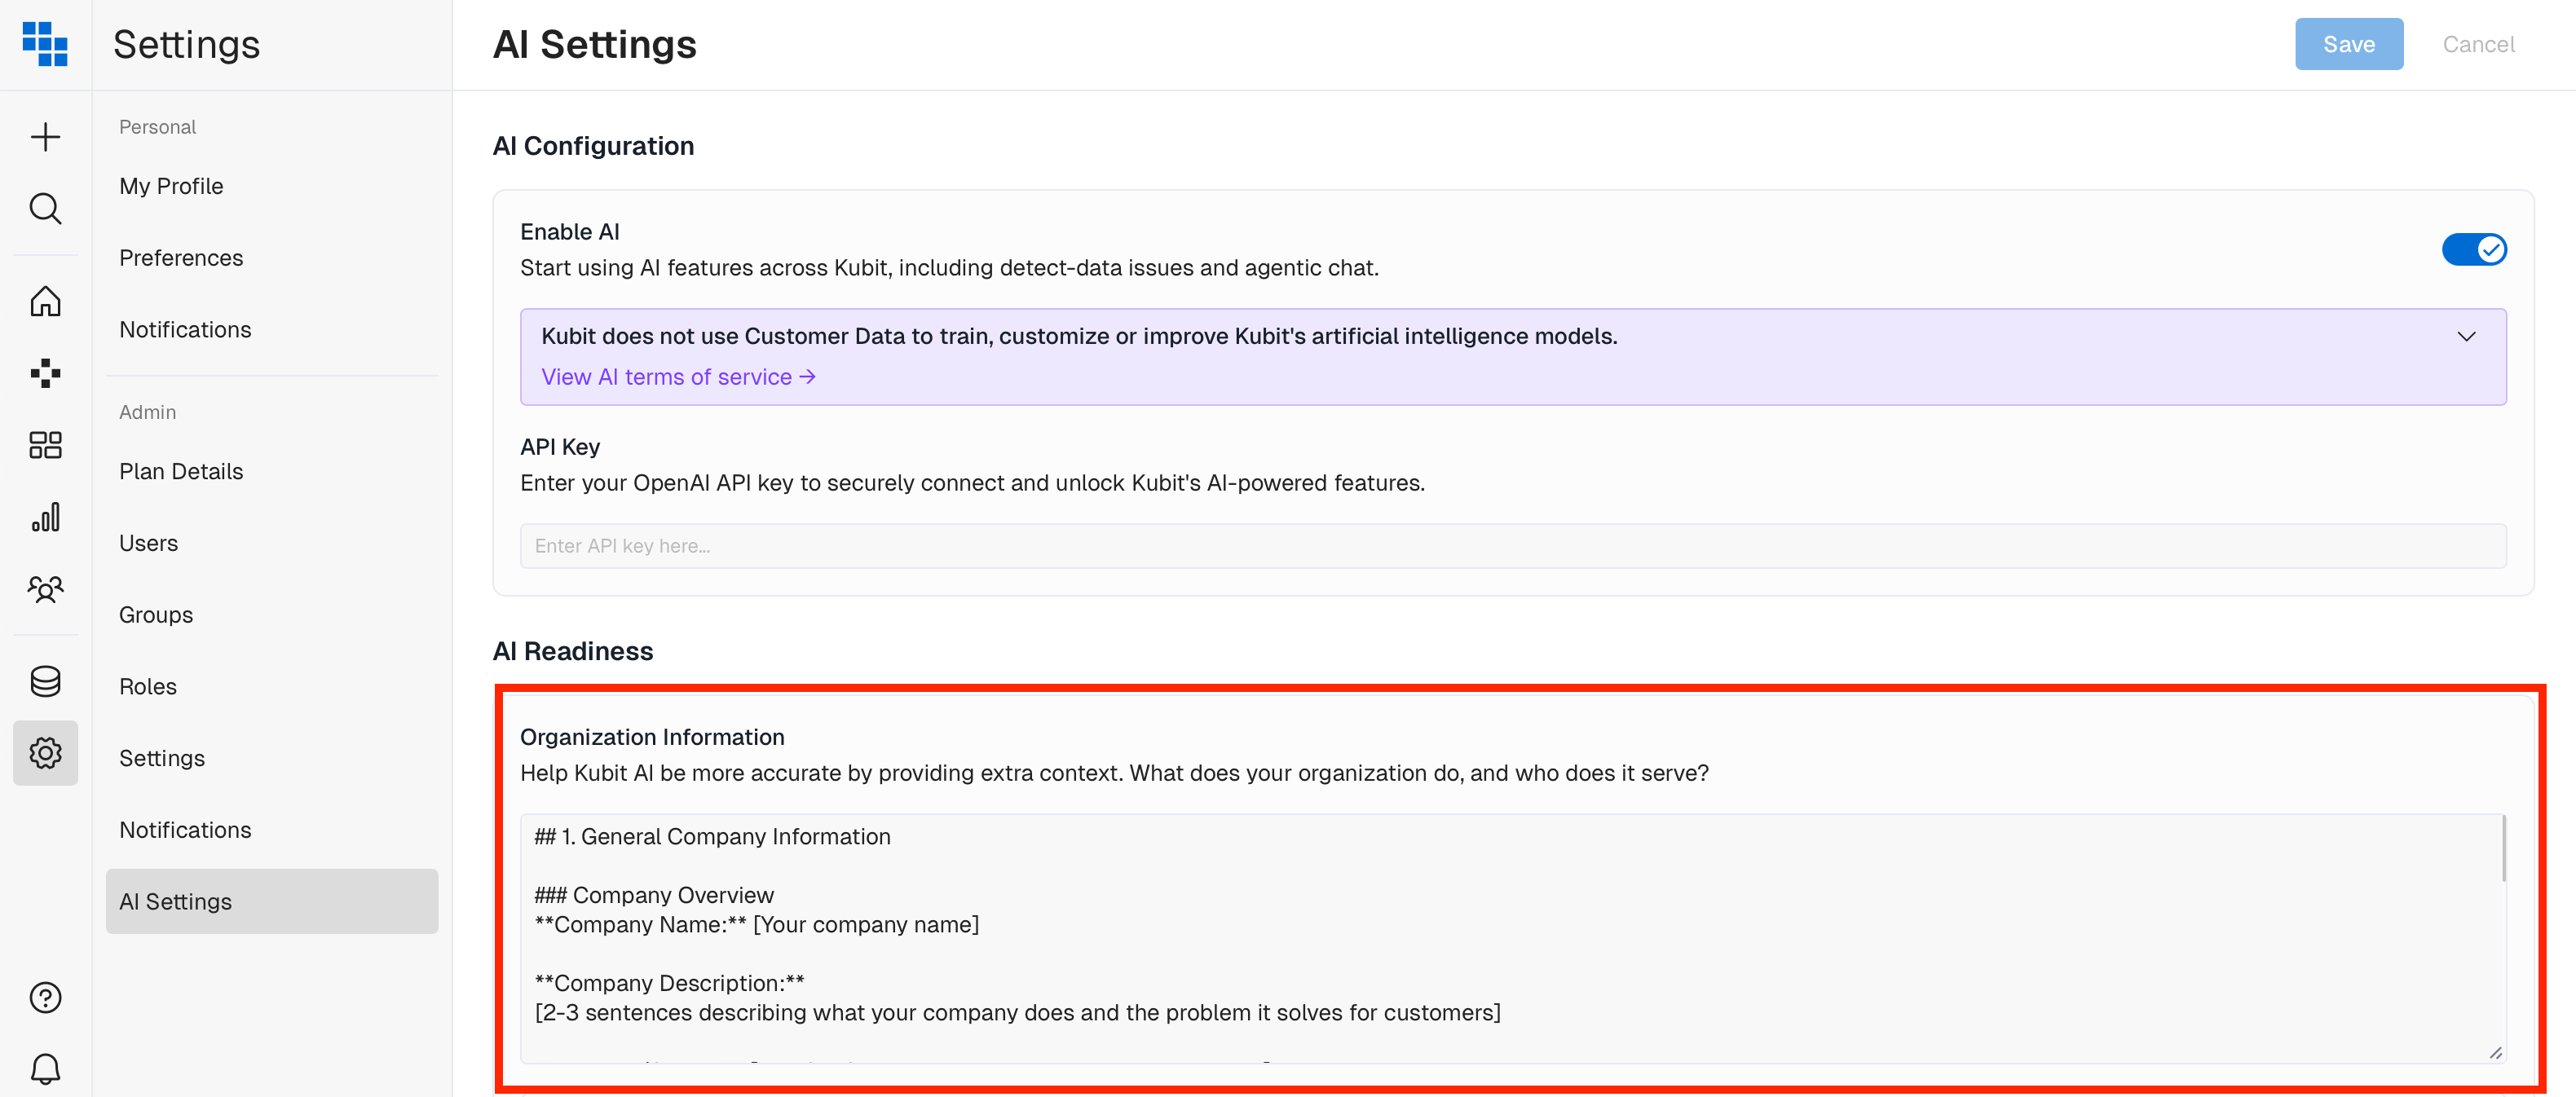Screen dimensions: 2576x1097
Task: Click the help question mark icon
Action: 45,997
